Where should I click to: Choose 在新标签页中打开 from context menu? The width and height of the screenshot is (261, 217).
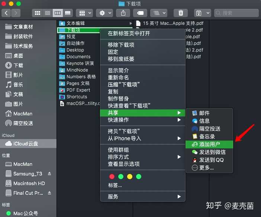pyautogui.click(x=143, y=33)
